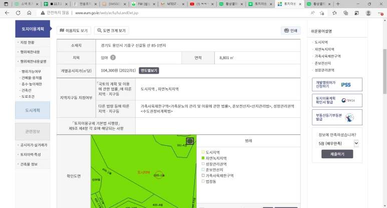Click price text 104,300원 (2022/01)
This screenshot has width=387, height=208.
pyautogui.click(x=118, y=70)
